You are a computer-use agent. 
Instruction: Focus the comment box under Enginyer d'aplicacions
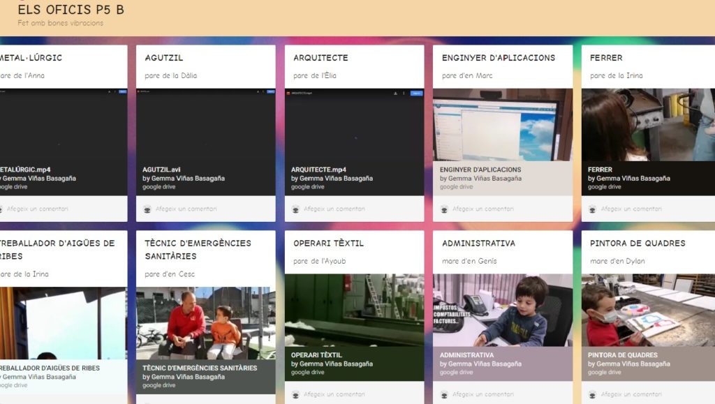(483, 209)
